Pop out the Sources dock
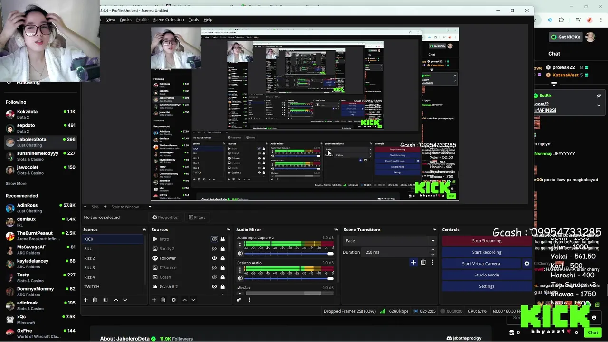 pyautogui.click(x=228, y=230)
